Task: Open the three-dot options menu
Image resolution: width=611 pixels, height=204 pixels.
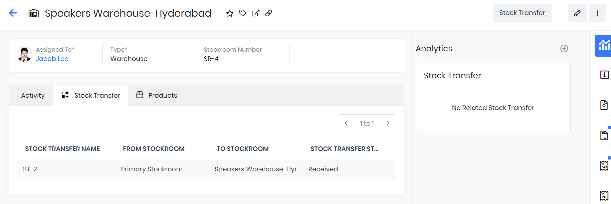Action: coord(597,13)
